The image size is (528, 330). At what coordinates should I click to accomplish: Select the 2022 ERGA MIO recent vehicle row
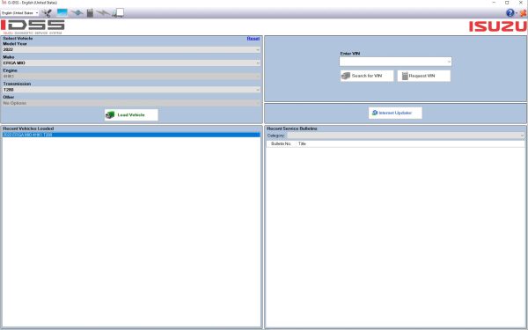(x=131, y=135)
